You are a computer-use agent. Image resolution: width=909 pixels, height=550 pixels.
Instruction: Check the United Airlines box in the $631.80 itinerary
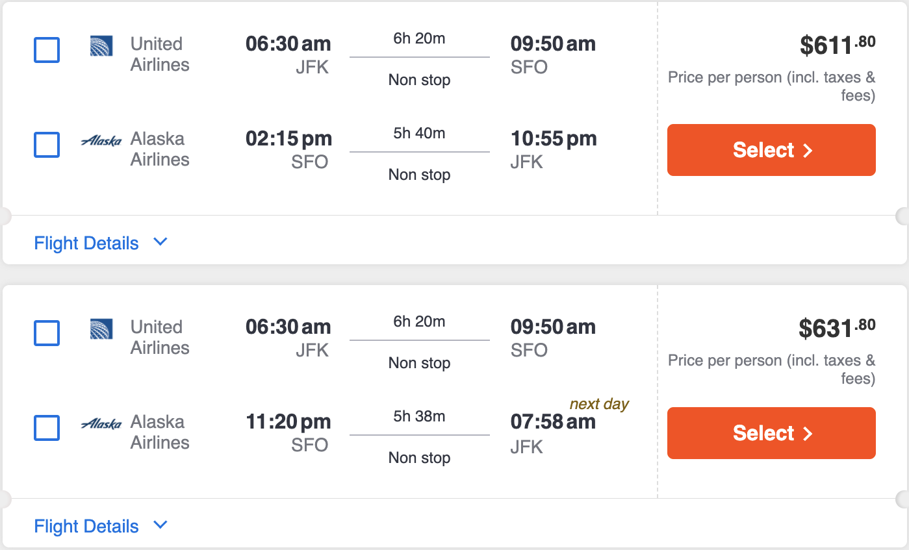(47, 333)
